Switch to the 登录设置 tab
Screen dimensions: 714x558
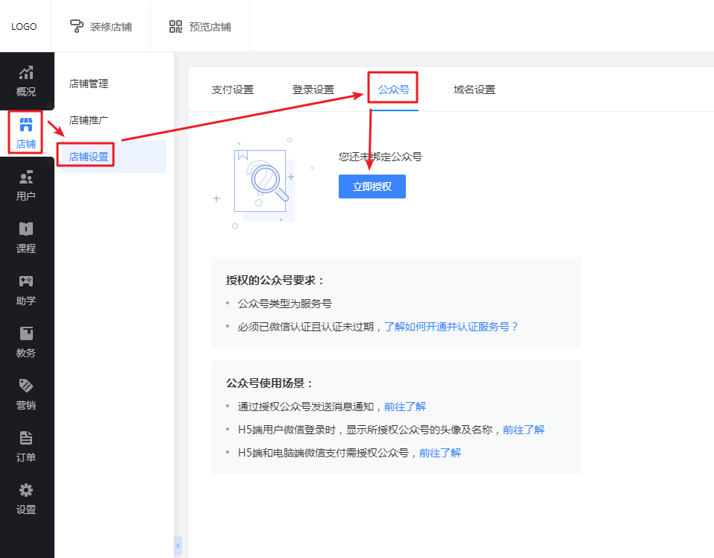313,90
